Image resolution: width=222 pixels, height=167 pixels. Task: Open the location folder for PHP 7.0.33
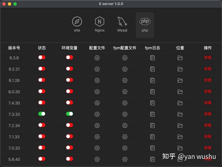pyautogui.click(x=180, y=148)
